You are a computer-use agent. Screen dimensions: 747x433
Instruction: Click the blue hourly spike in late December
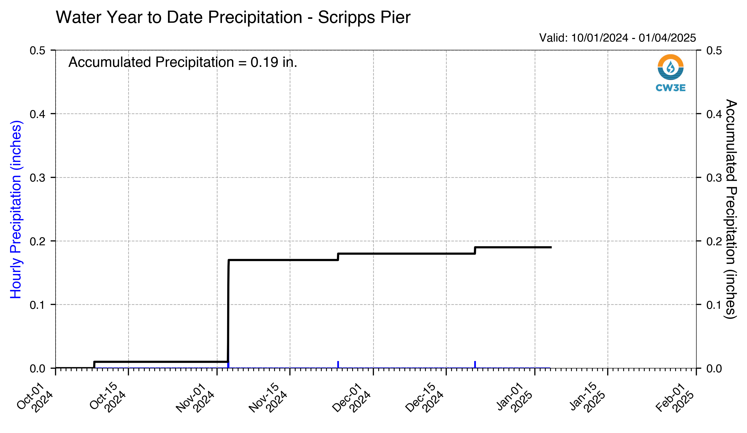pyautogui.click(x=475, y=365)
